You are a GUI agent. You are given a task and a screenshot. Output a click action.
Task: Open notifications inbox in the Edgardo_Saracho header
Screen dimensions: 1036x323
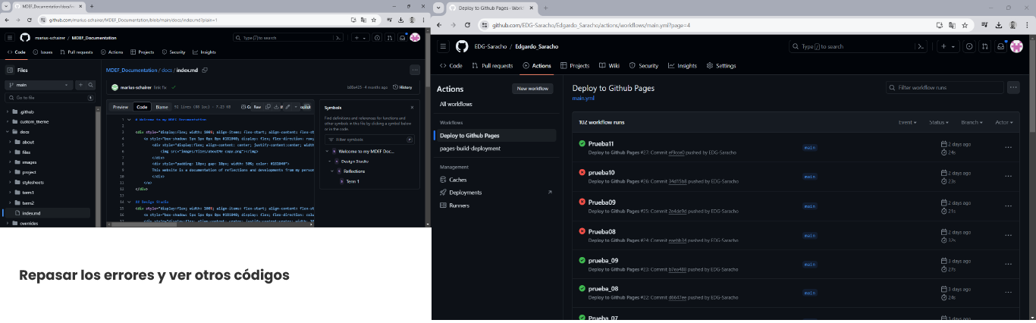[x=1000, y=46]
